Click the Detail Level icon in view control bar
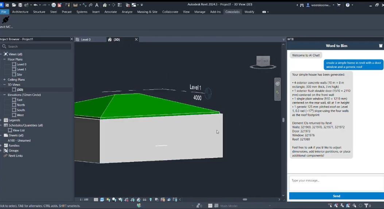Viewport: 384px width, 209px height. click(x=96, y=200)
